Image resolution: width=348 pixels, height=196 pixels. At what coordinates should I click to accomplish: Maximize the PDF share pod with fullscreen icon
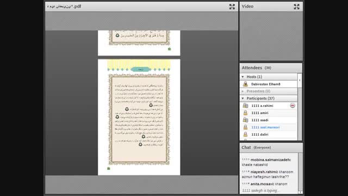point(232,7)
